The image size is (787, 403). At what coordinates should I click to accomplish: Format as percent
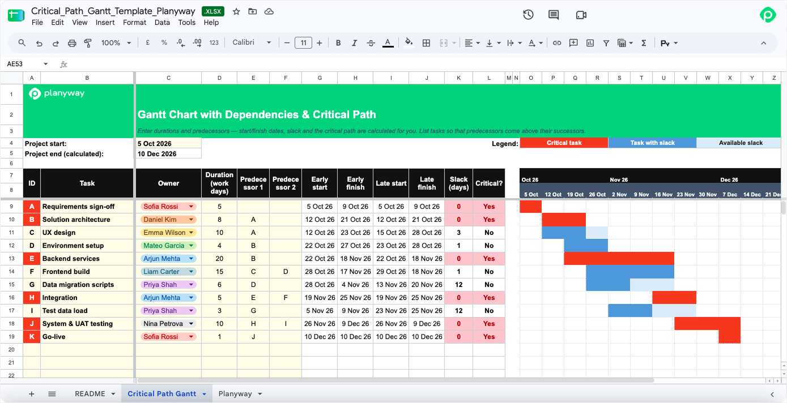coord(164,43)
